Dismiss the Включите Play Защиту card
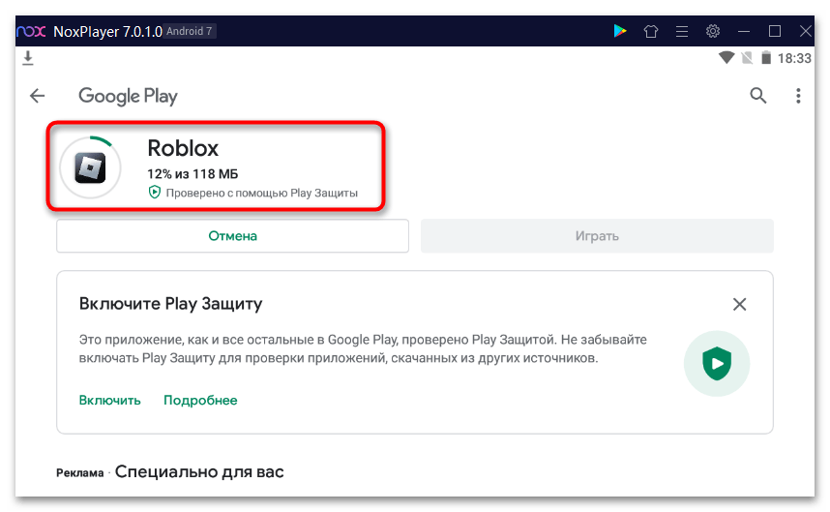This screenshot has height=512, width=830. point(739,304)
